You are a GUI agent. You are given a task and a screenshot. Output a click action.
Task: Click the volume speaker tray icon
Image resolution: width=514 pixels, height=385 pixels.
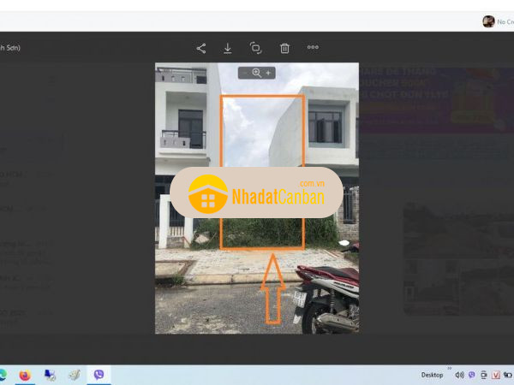(x=459, y=375)
